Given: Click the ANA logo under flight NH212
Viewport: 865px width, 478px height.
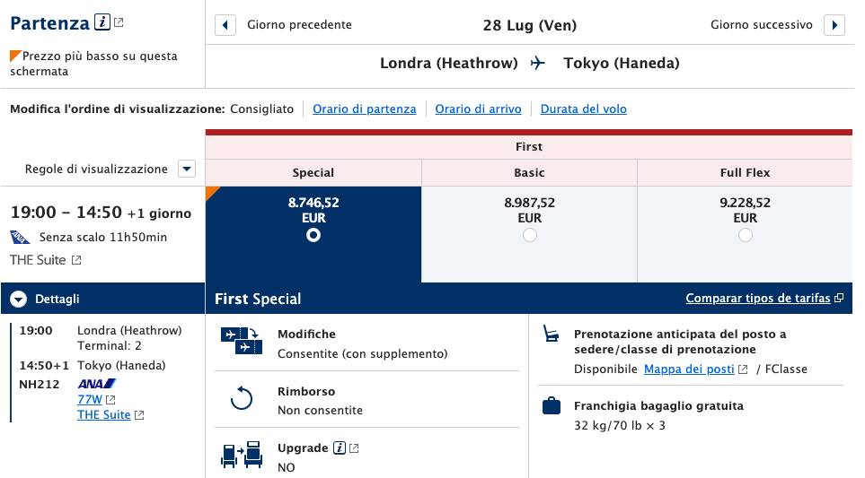Looking at the screenshot, I should [x=96, y=384].
